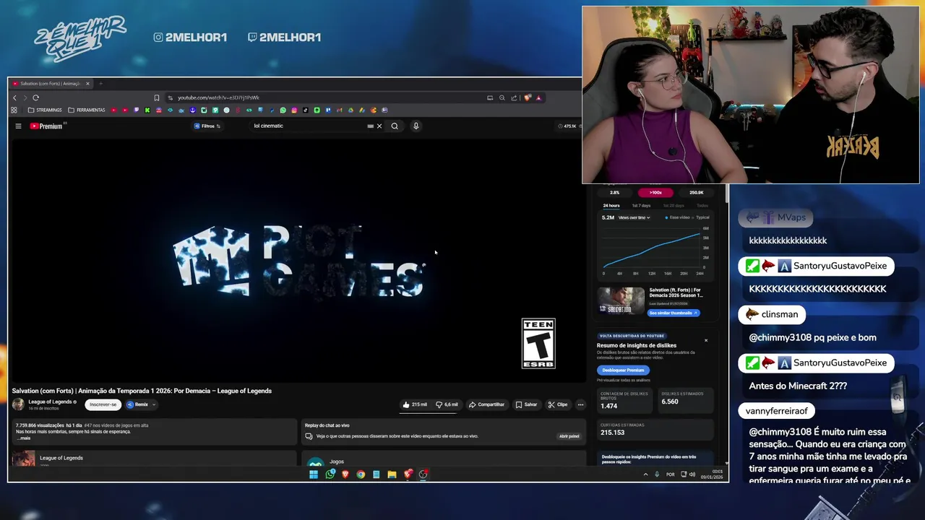Click 'Pré-visualizar todas as análises' link
This screenshot has width=925, height=520.
pyautogui.click(x=623, y=380)
